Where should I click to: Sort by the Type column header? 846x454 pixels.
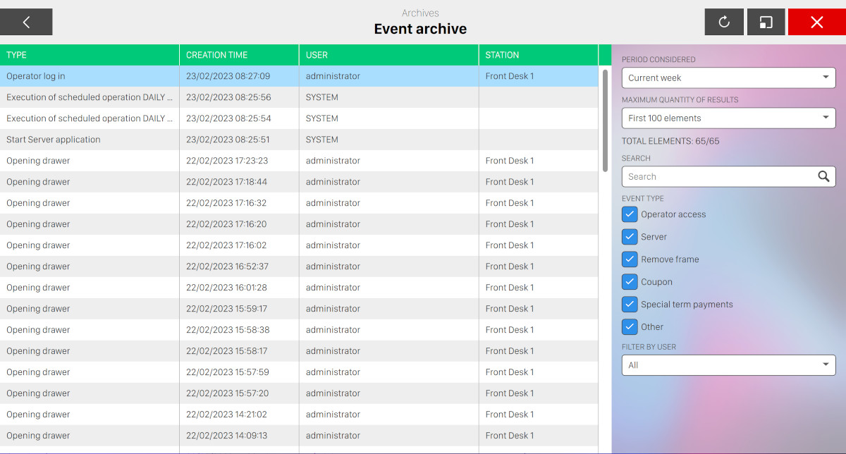tap(90, 55)
